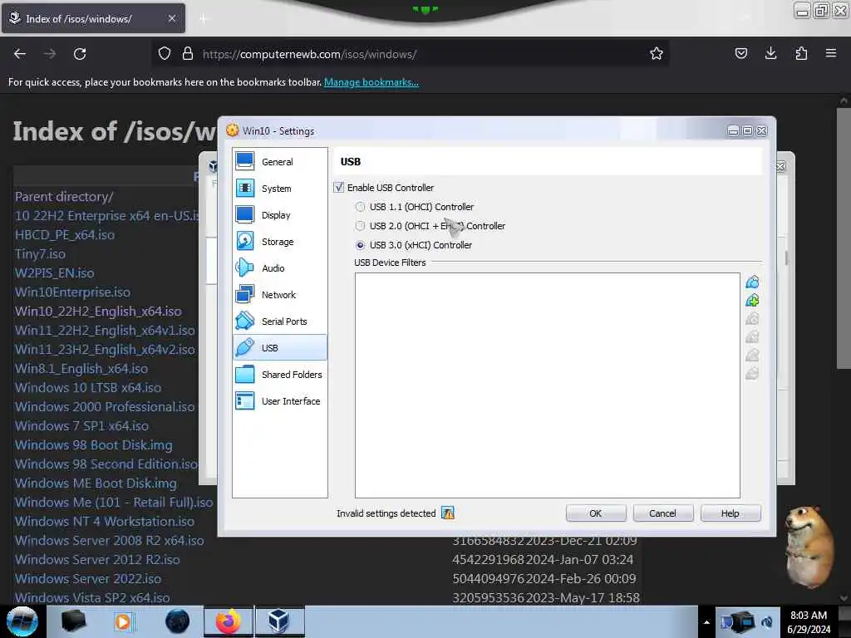The image size is (851, 638).
Task: Toggle Enable USB Controller checkbox
Action: click(x=339, y=188)
